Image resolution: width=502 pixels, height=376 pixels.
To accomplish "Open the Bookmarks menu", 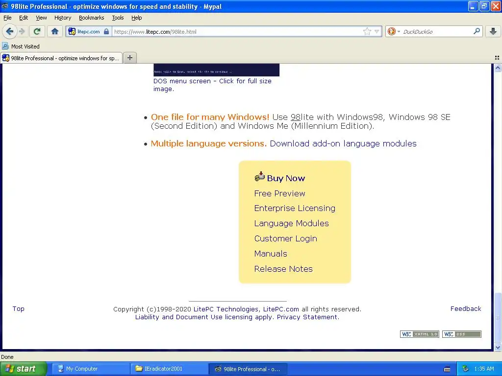I will click(92, 18).
